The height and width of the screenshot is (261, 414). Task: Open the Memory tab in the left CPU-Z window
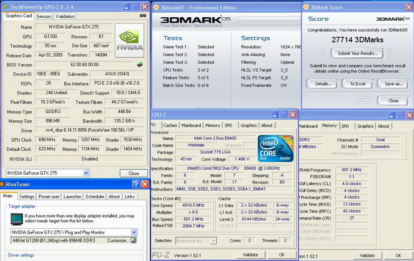[x=213, y=126]
